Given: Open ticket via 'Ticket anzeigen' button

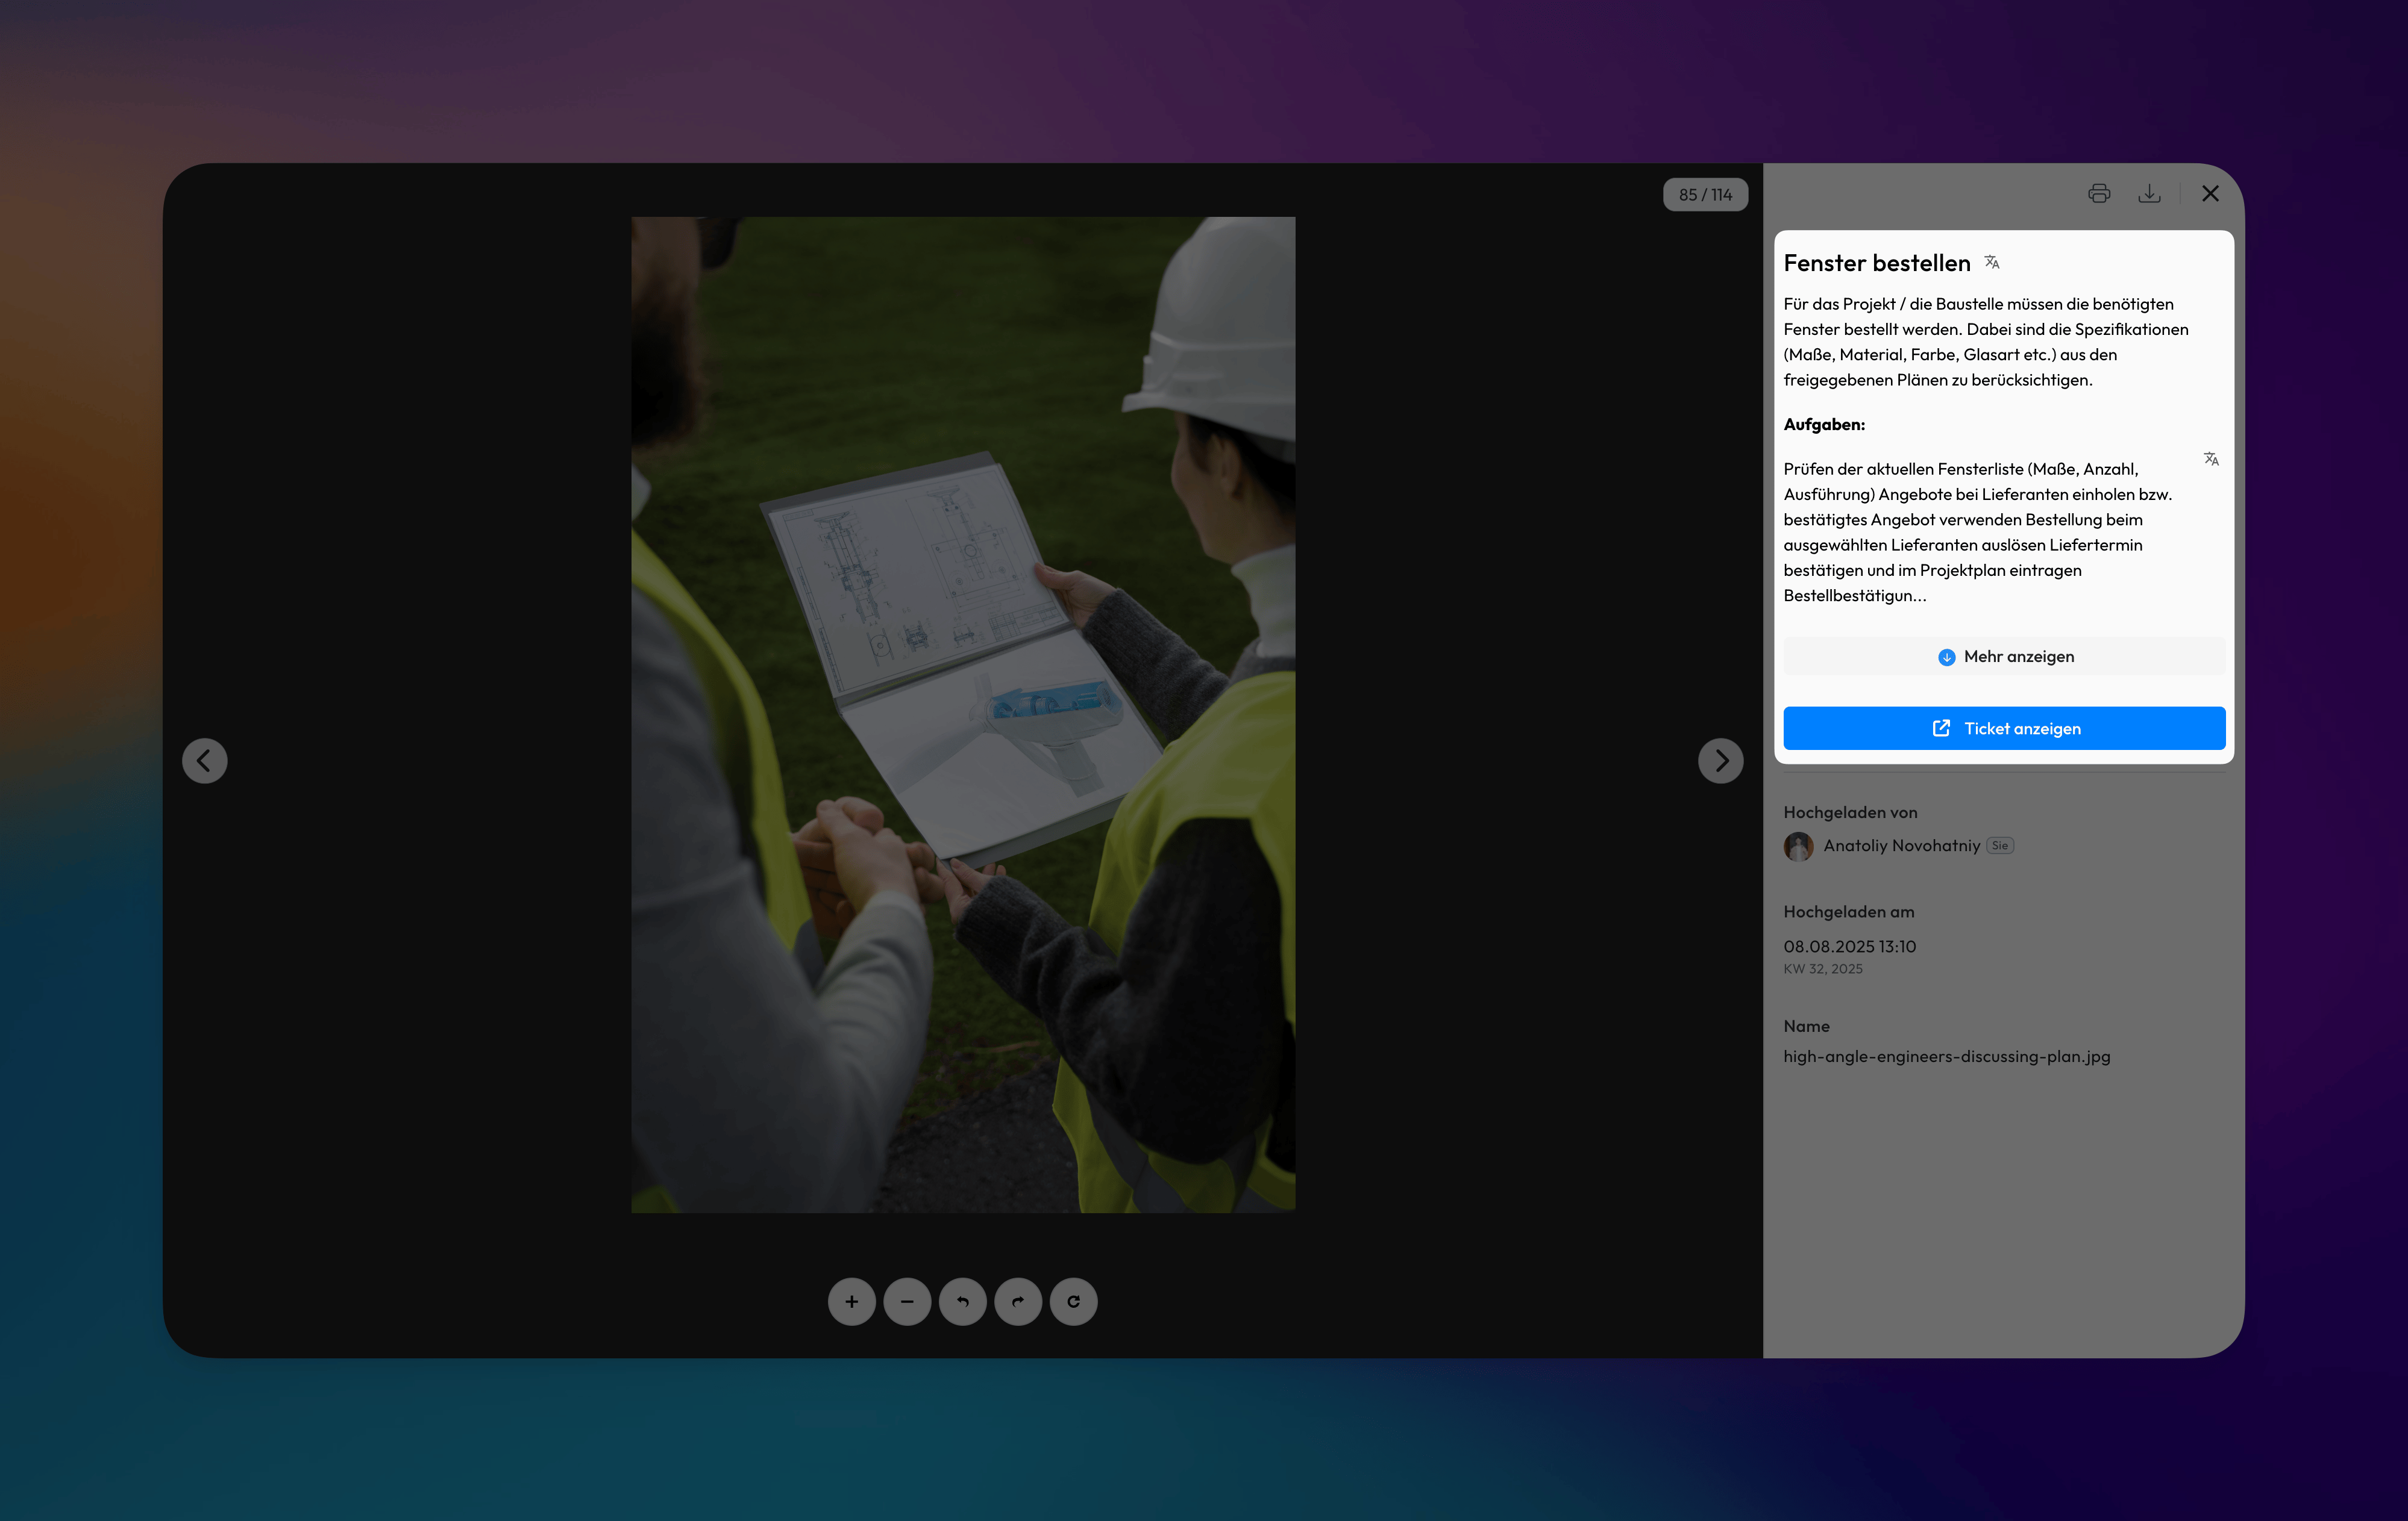Looking at the screenshot, I should 2004,728.
